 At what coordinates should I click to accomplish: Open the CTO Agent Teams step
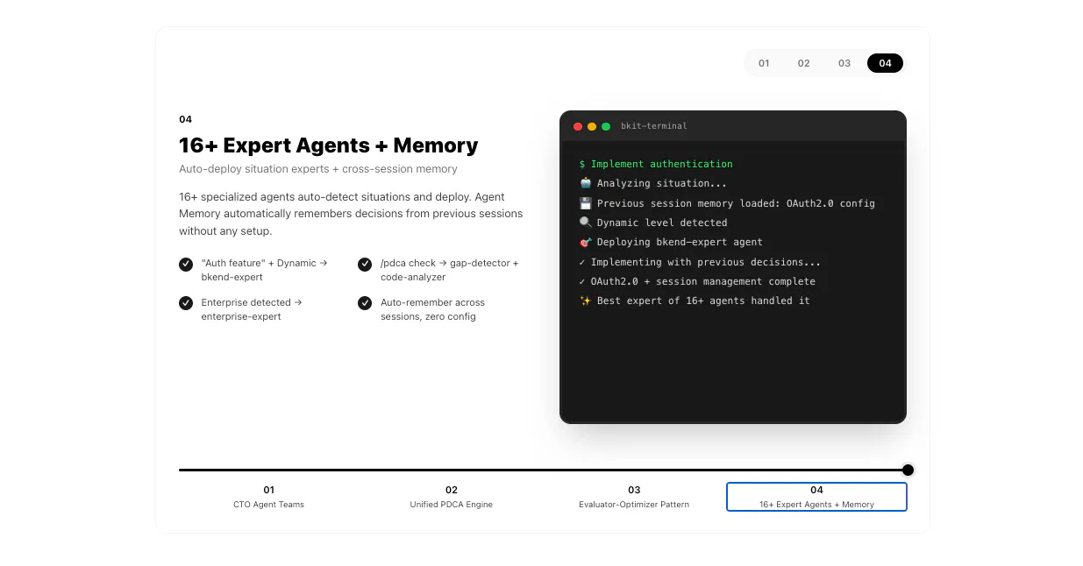pos(269,497)
